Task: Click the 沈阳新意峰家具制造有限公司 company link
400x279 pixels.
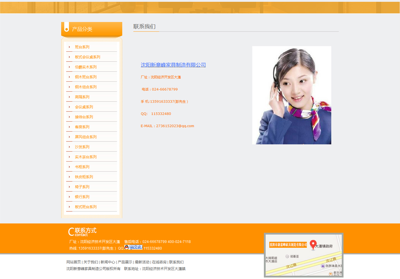Action: coord(173,65)
